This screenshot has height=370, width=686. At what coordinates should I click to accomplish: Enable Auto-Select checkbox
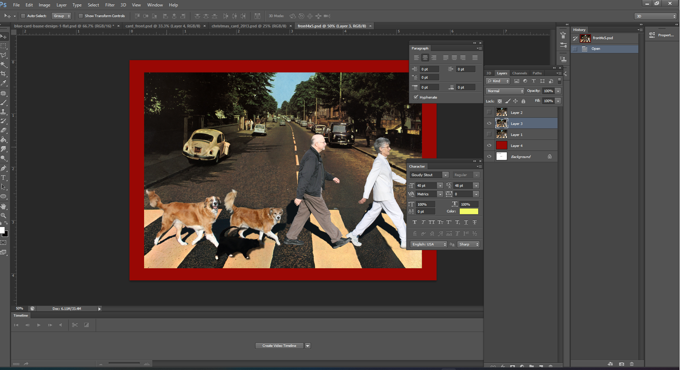[23, 16]
